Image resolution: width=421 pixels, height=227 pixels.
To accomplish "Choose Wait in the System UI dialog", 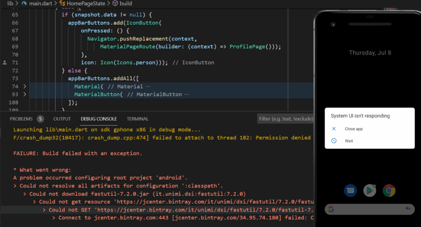I will tap(349, 141).
